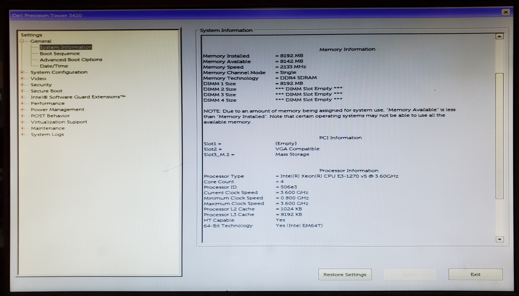Image resolution: width=519 pixels, height=296 pixels.
Task: Click the Slot3_M.2 Mass Storage value
Action: (x=293, y=154)
